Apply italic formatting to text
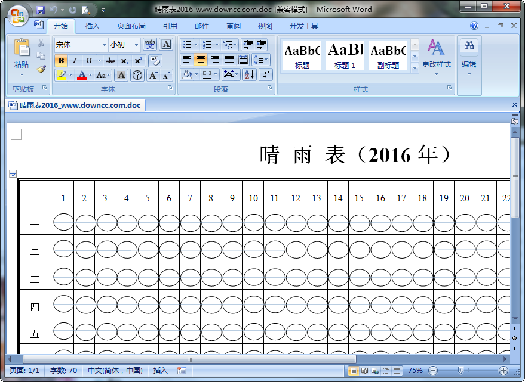Image resolution: width=525 pixels, height=382 pixels. (74, 61)
